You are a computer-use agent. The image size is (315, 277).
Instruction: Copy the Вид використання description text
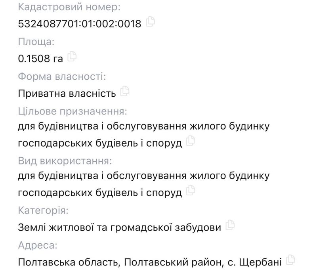coord(191,191)
